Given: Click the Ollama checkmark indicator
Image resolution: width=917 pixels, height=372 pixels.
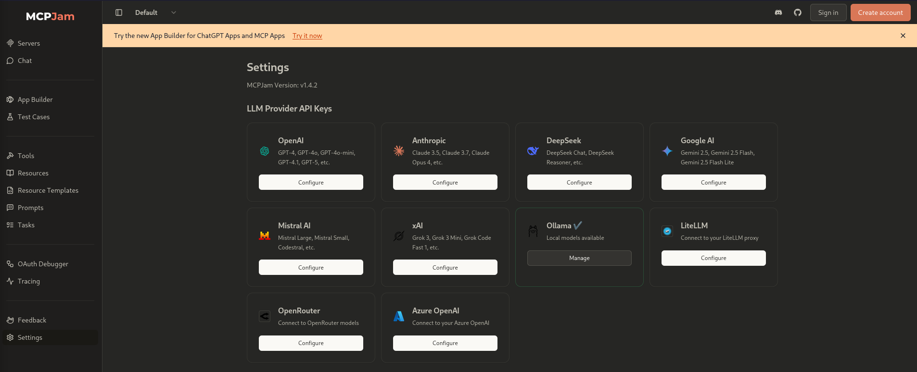Looking at the screenshot, I should click(x=578, y=225).
